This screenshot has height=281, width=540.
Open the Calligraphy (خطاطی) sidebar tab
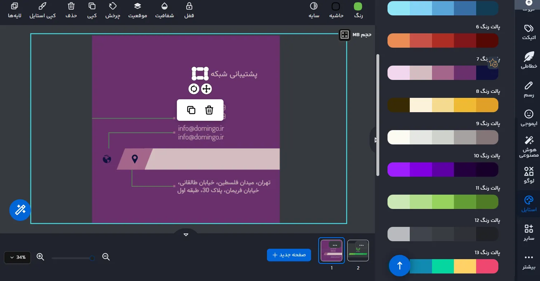point(529,60)
